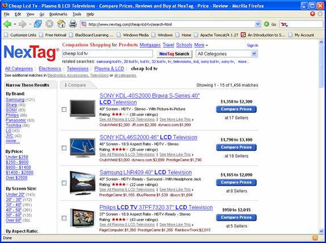Click the Forward arrow button

(23, 24)
